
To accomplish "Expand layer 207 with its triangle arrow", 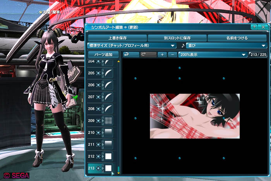I will pos(103,97).
